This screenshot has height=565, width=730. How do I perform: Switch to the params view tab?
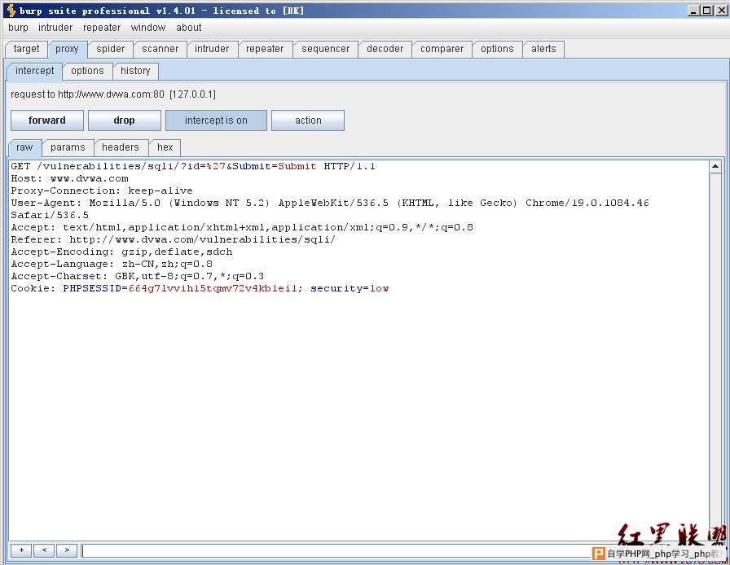point(68,147)
